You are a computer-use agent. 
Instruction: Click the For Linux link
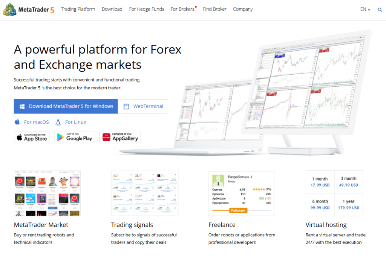click(x=75, y=122)
